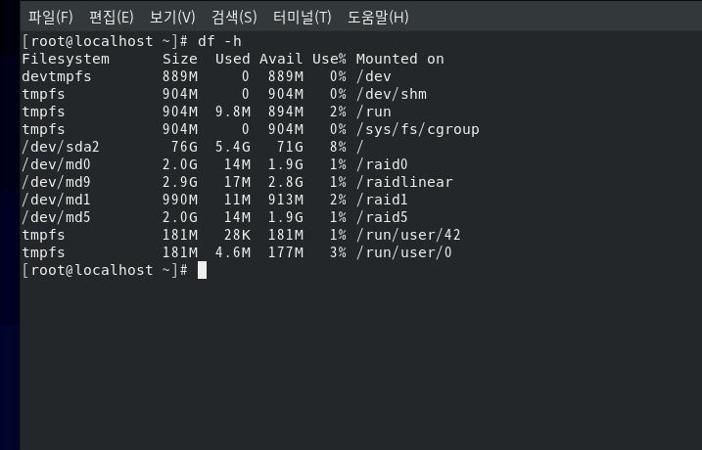Click the '/raid5' mount point

382,217
